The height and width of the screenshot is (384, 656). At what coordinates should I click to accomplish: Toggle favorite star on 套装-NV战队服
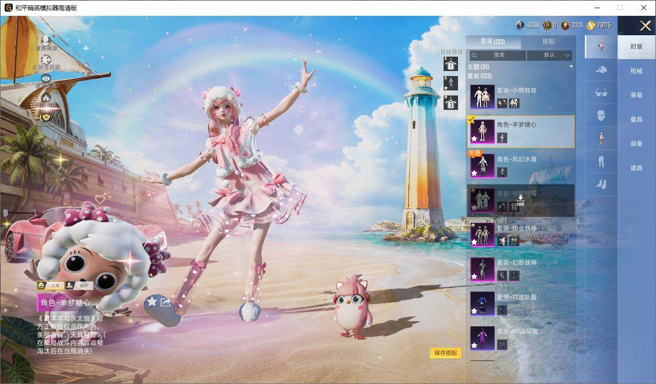(x=474, y=346)
